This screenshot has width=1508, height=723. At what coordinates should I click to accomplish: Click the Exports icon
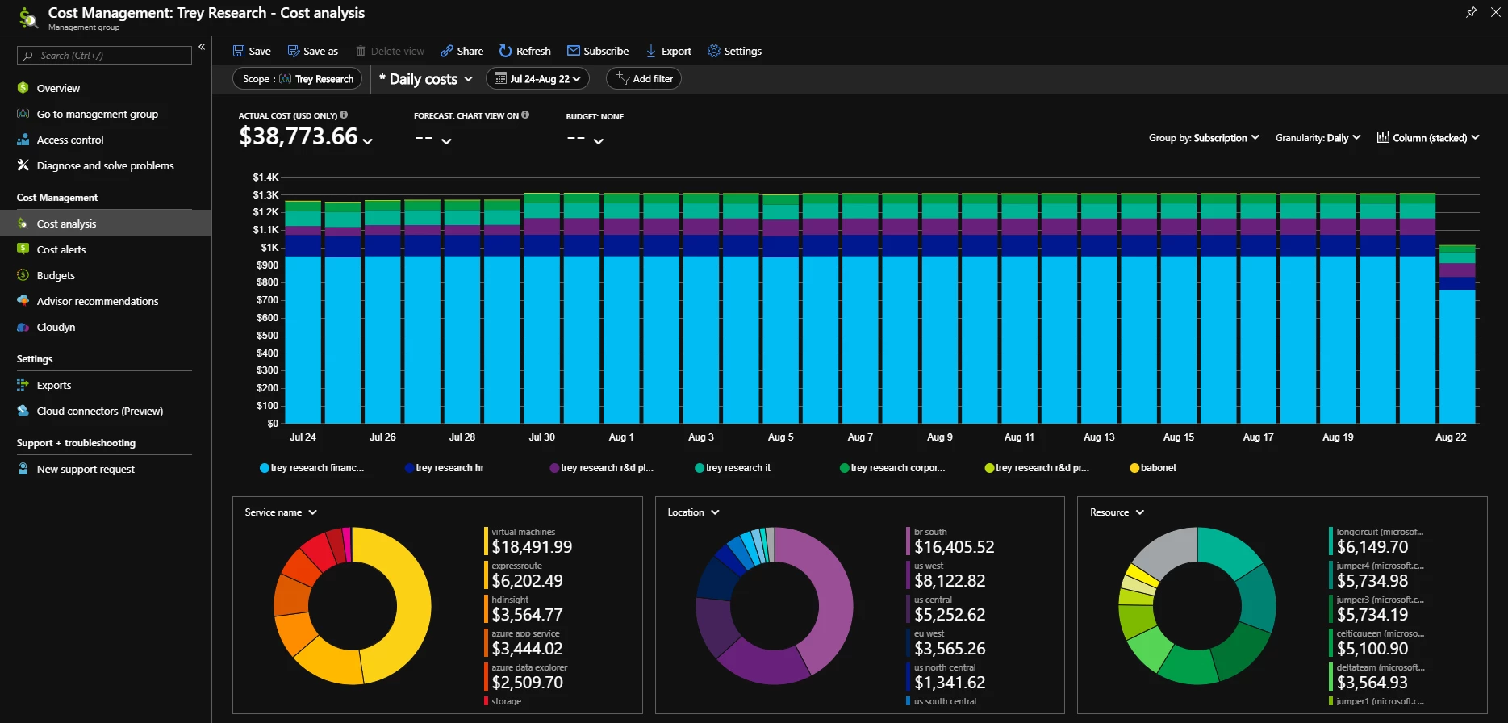click(x=23, y=385)
